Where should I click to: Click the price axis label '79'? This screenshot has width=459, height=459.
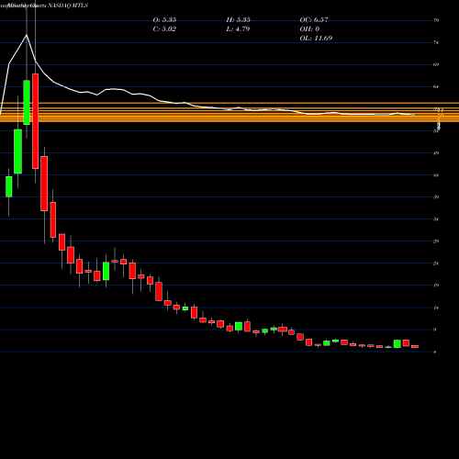[436, 20]
